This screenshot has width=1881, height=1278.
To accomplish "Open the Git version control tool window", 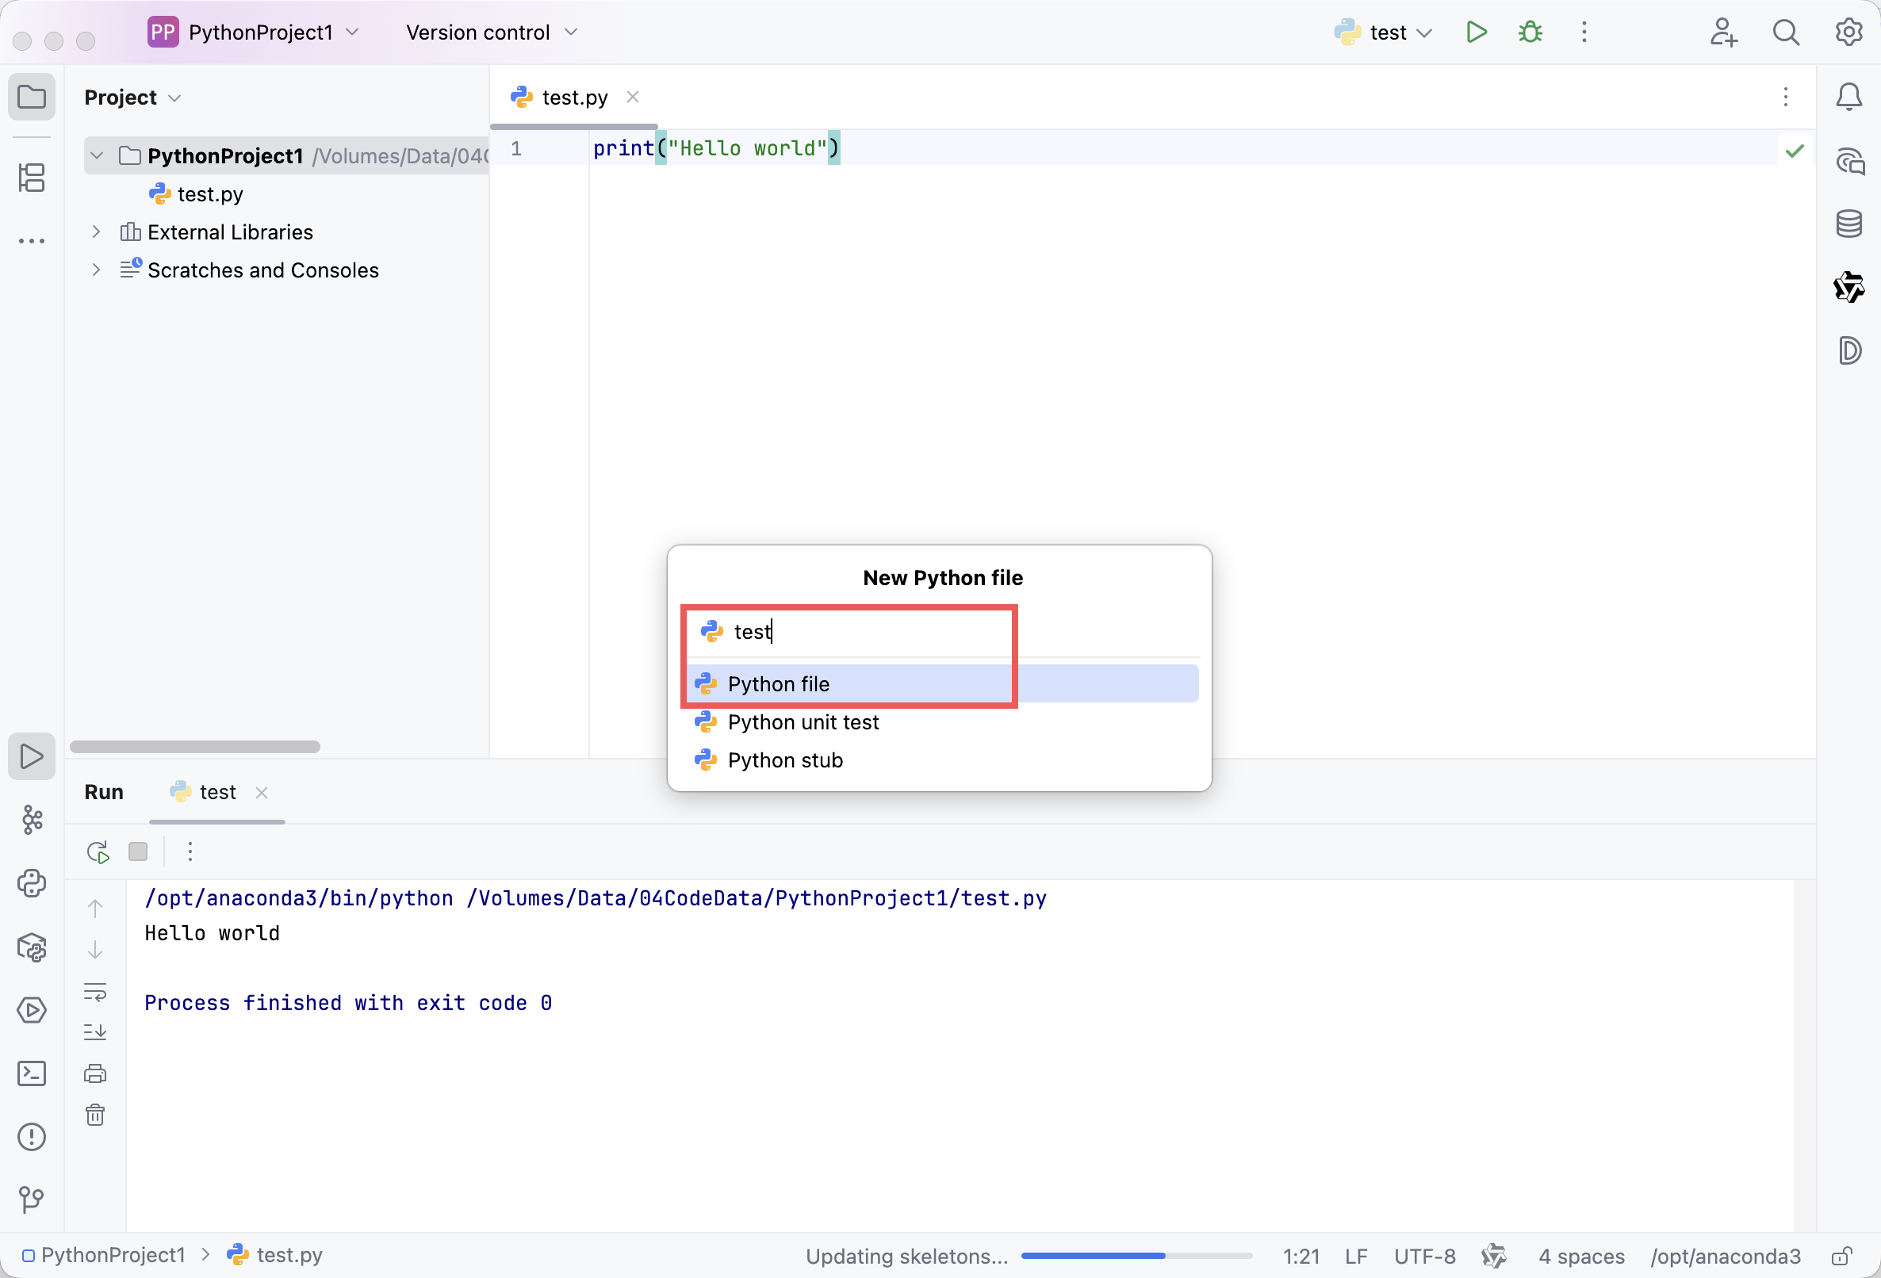I will click(32, 1200).
